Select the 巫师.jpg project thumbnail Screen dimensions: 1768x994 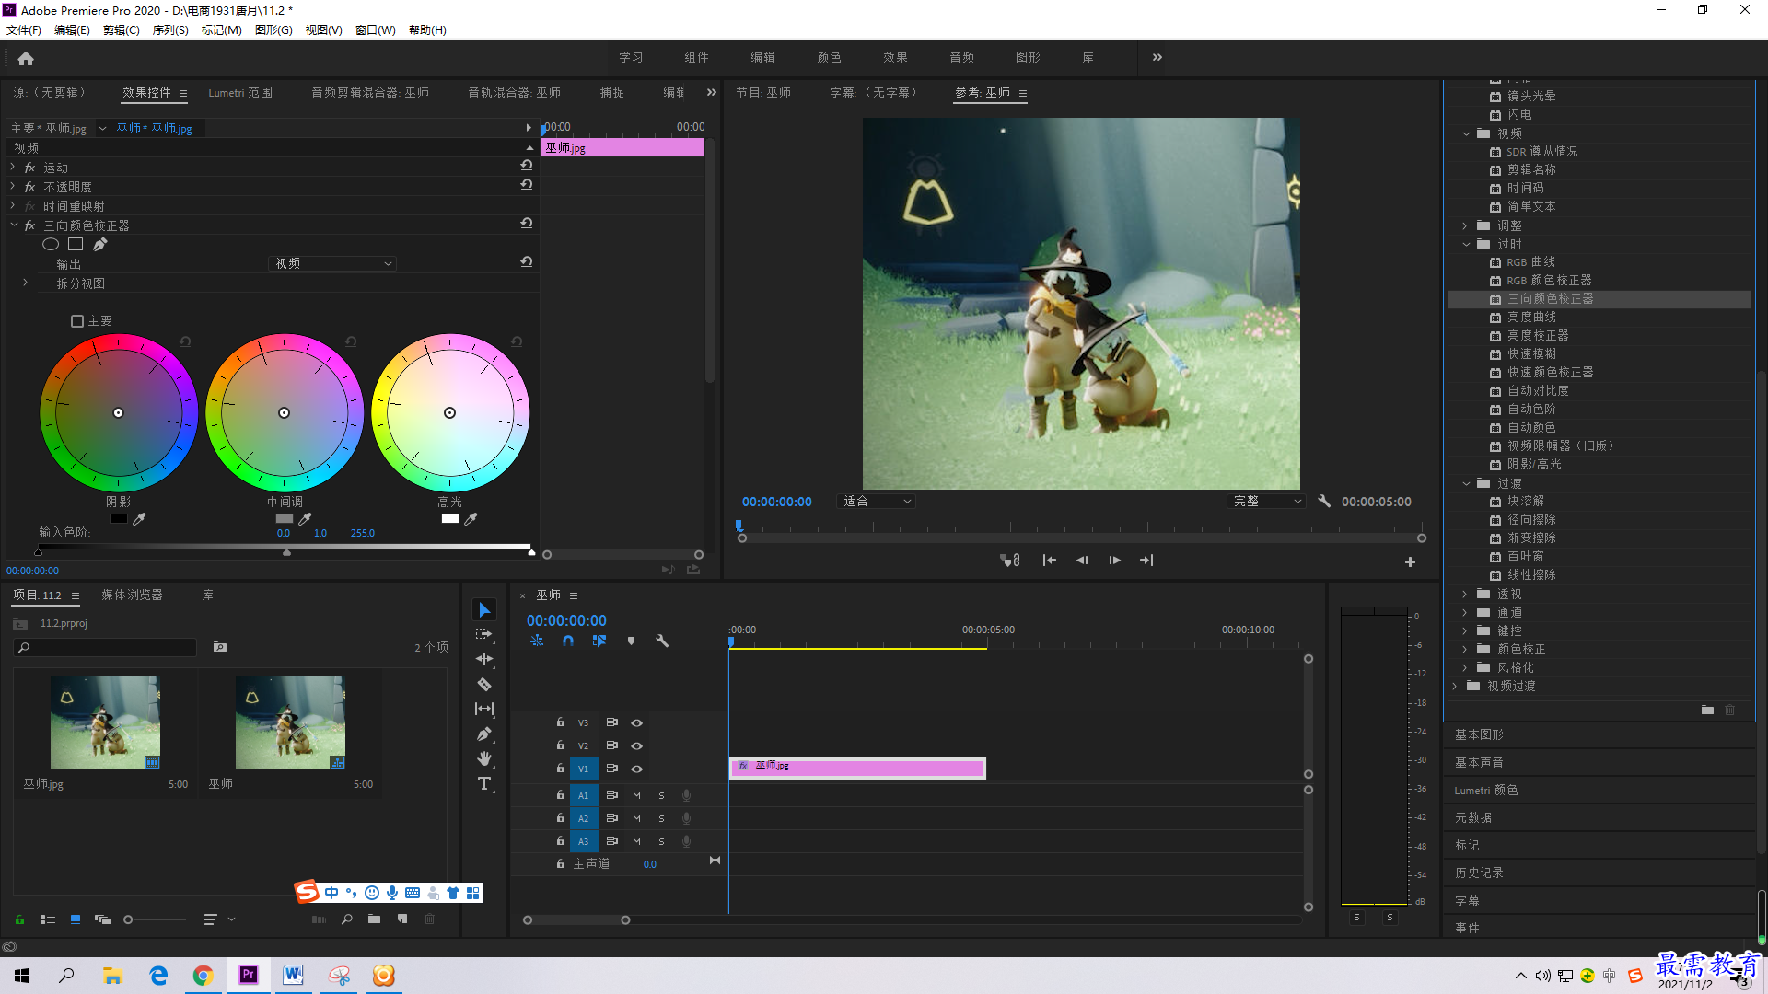[x=105, y=722]
